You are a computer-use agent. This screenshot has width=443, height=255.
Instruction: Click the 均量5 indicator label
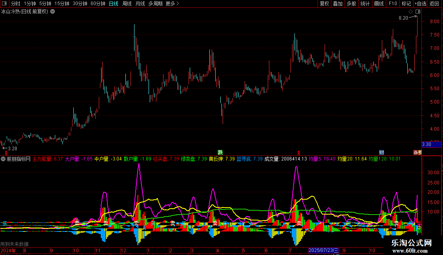[x=322, y=159]
